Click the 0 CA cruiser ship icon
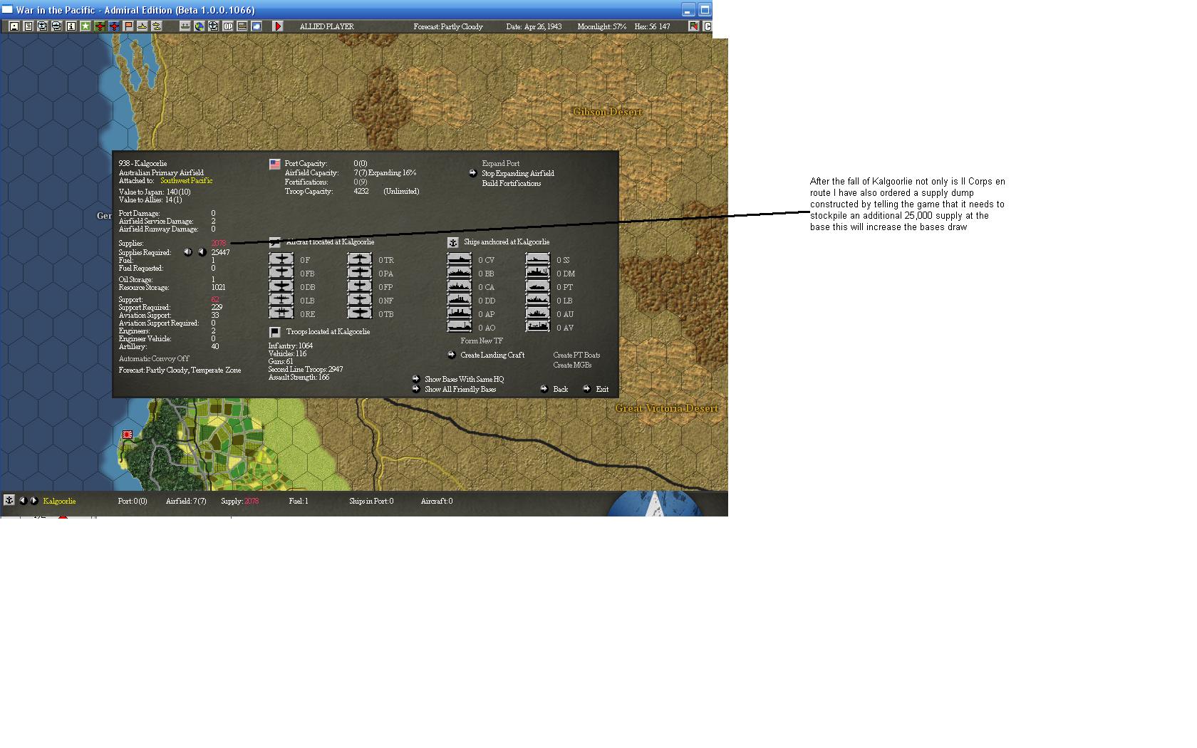The height and width of the screenshot is (748, 1197). tap(460, 287)
